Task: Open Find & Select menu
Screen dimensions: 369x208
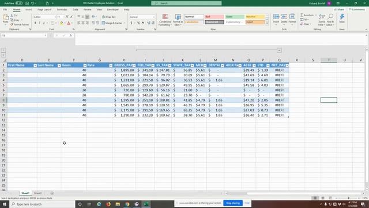Action: [x=330, y=20]
